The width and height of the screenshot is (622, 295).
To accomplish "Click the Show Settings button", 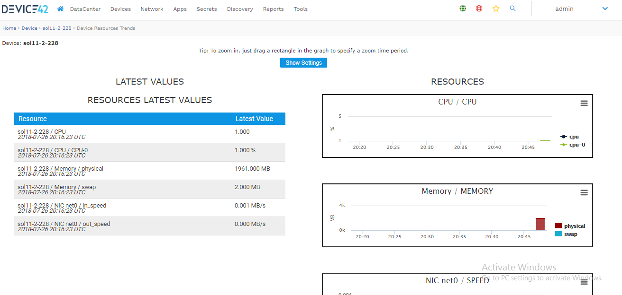I will point(303,63).
